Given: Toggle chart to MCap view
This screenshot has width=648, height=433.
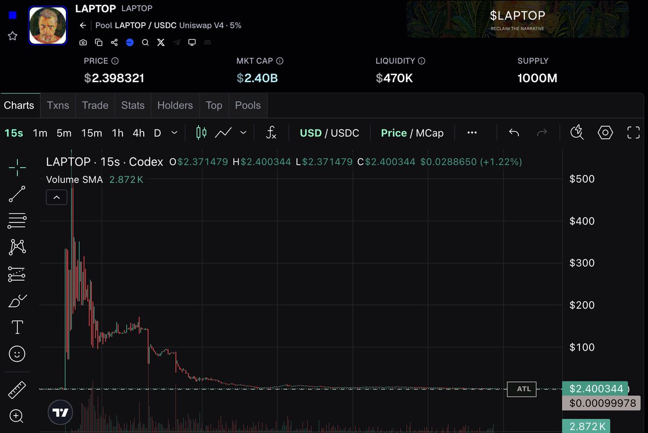Looking at the screenshot, I should point(430,133).
